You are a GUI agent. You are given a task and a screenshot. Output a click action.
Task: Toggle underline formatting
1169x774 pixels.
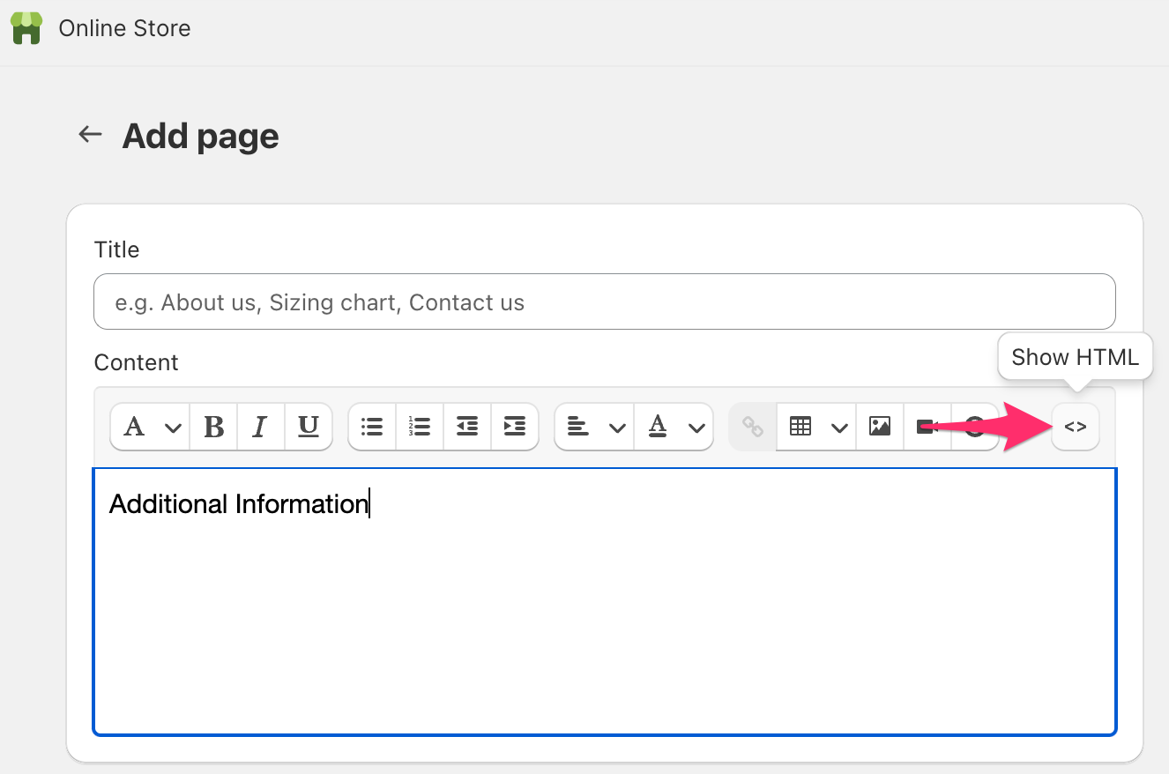(x=308, y=427)
